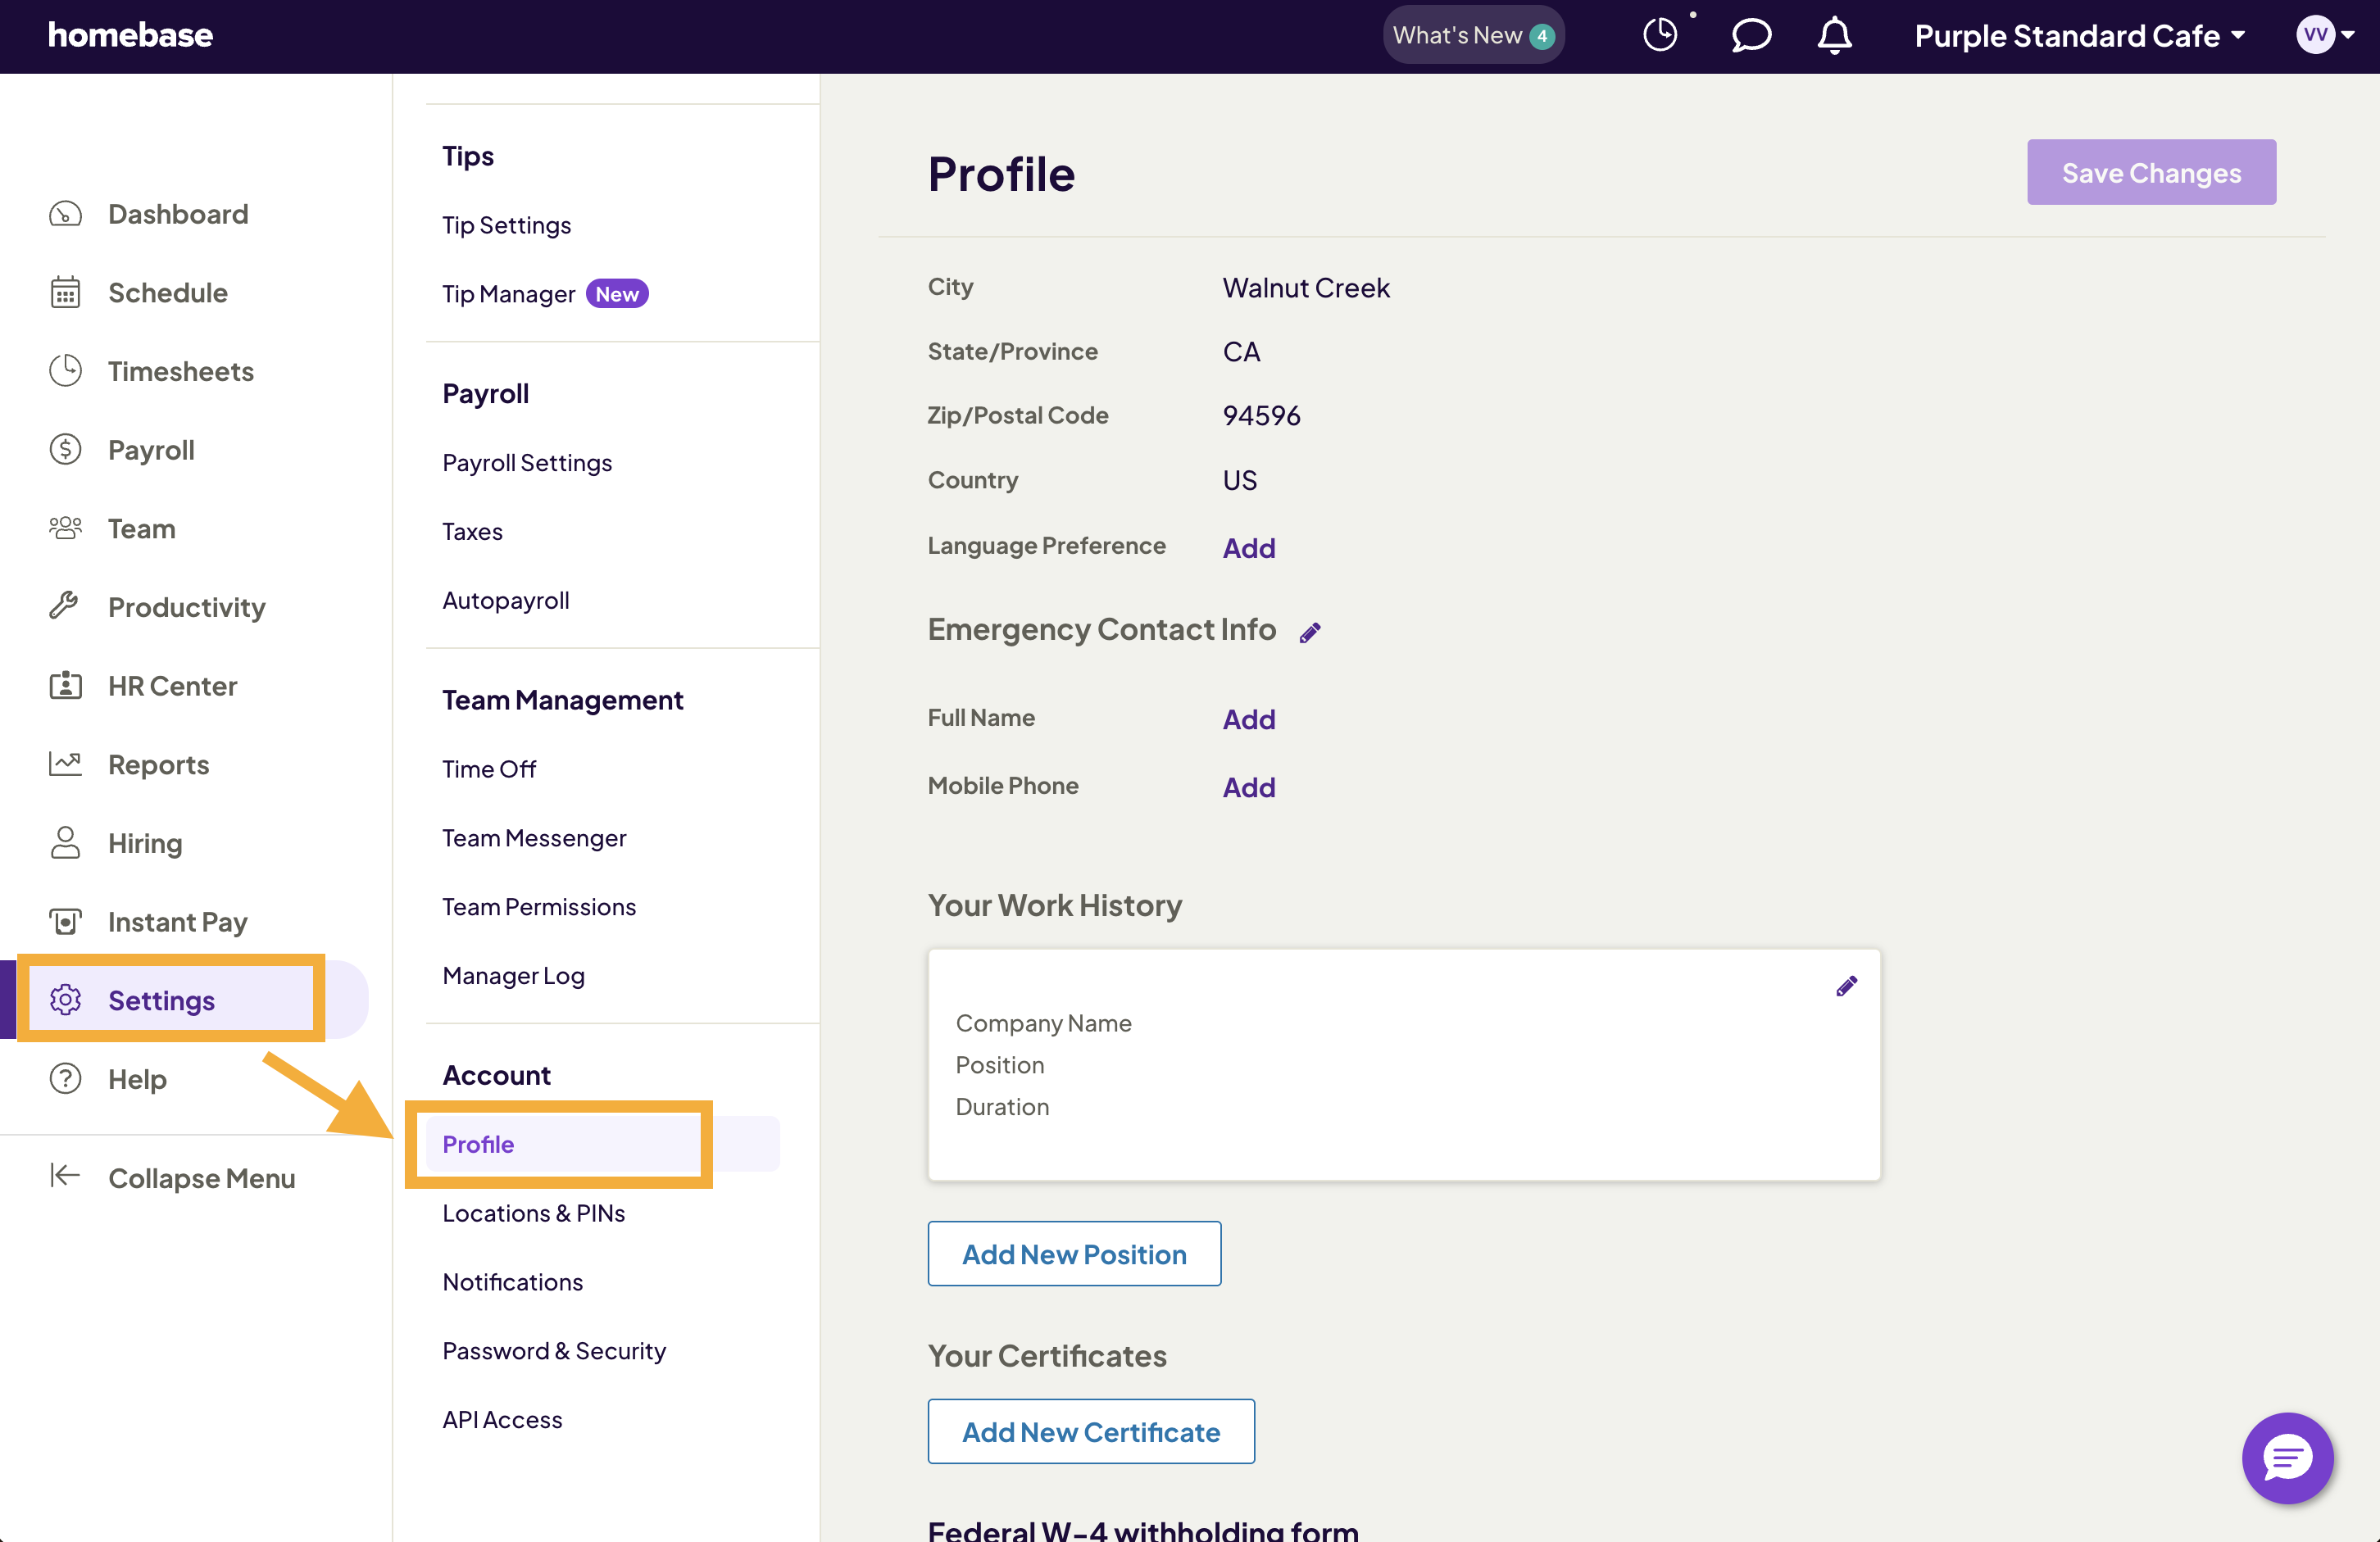Open the messages chat bubble in top bar

(1750, 36)
